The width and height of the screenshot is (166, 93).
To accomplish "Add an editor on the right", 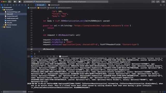I will pos(164,5).
